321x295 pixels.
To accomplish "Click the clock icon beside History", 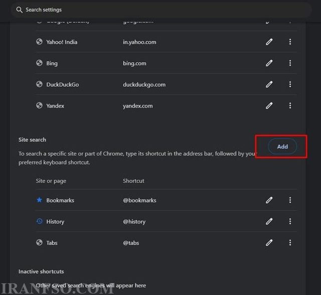I will click(x=39, y=221).
